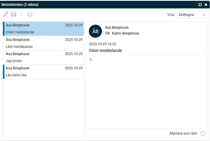
Task: Open the message titled Läst meddelande
Action: coord(44,43)
